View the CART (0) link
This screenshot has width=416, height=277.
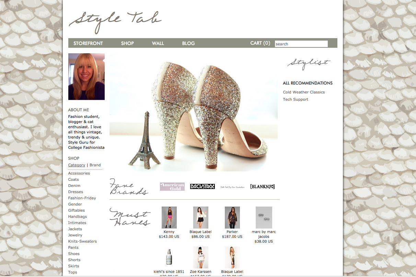(260, 43)
